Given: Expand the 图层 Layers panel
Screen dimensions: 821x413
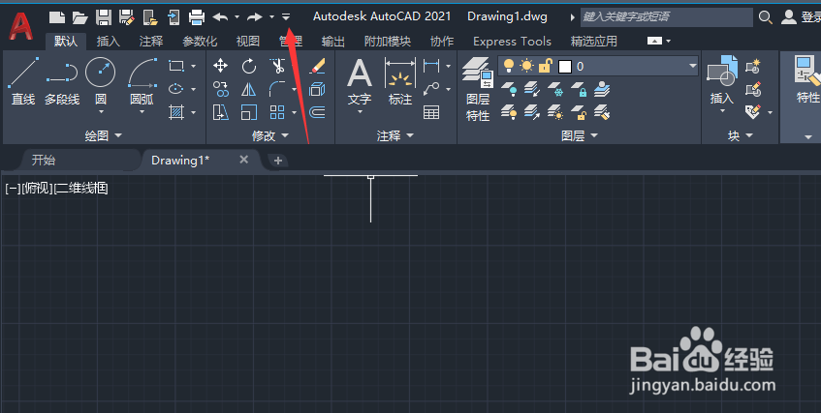Looking at the screenshot, I should [579, 135].
